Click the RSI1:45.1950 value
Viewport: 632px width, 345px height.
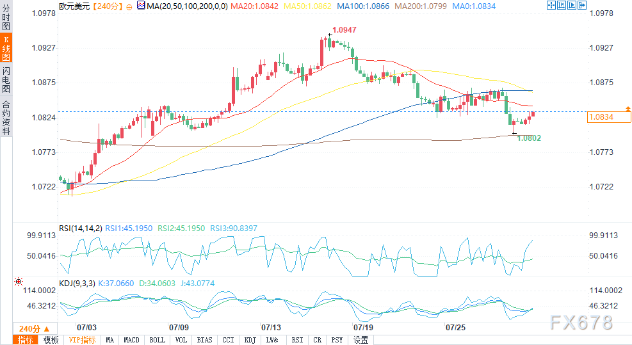(x=129, y=229)
